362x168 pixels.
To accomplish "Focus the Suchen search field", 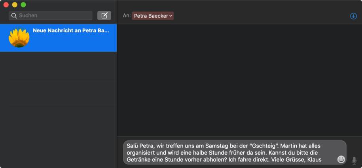I will 51,15.
